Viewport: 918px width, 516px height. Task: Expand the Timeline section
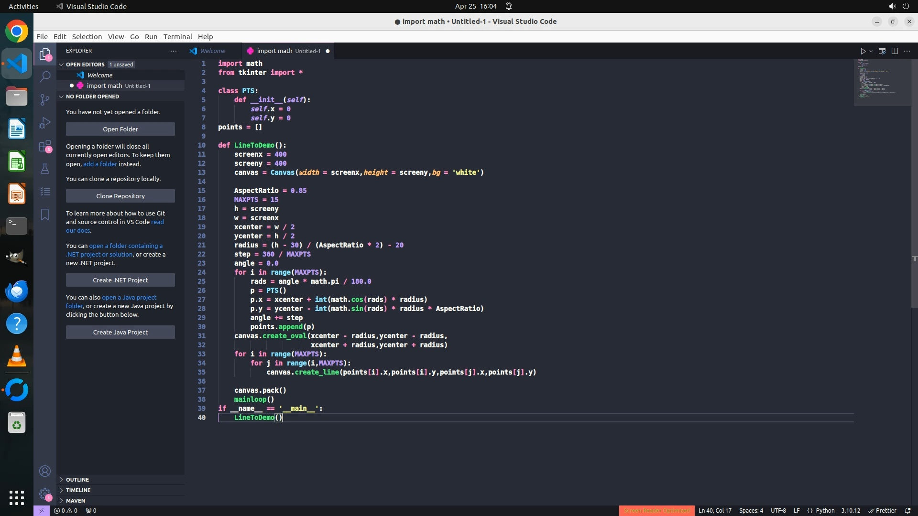(x=78, y=490)
